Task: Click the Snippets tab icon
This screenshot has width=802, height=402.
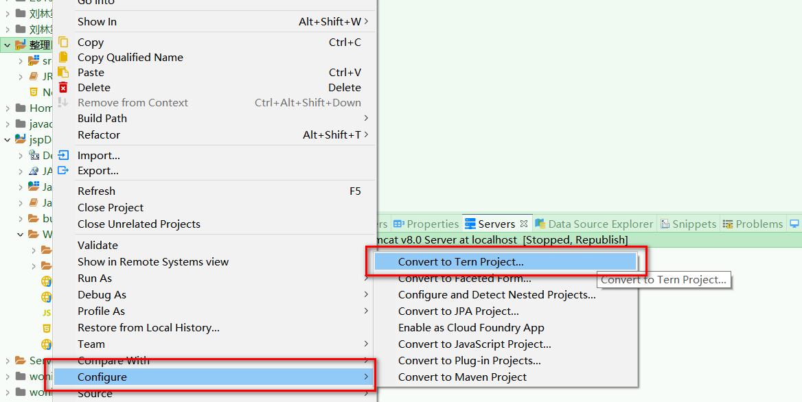Action: tap(665, 224)
